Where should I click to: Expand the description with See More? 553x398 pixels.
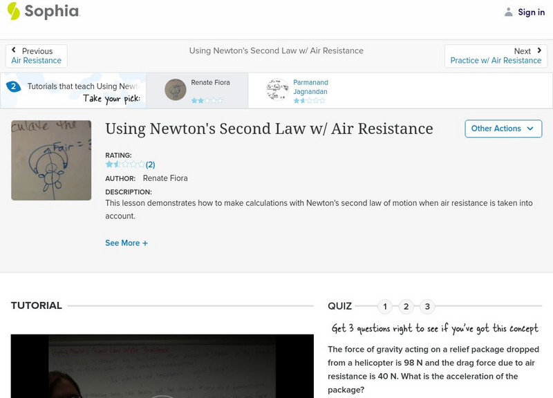(126, 243)
